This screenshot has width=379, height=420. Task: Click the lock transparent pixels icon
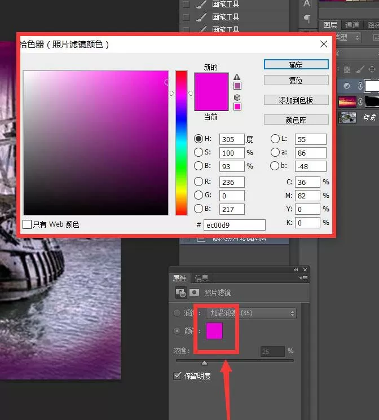coord(347,70)
